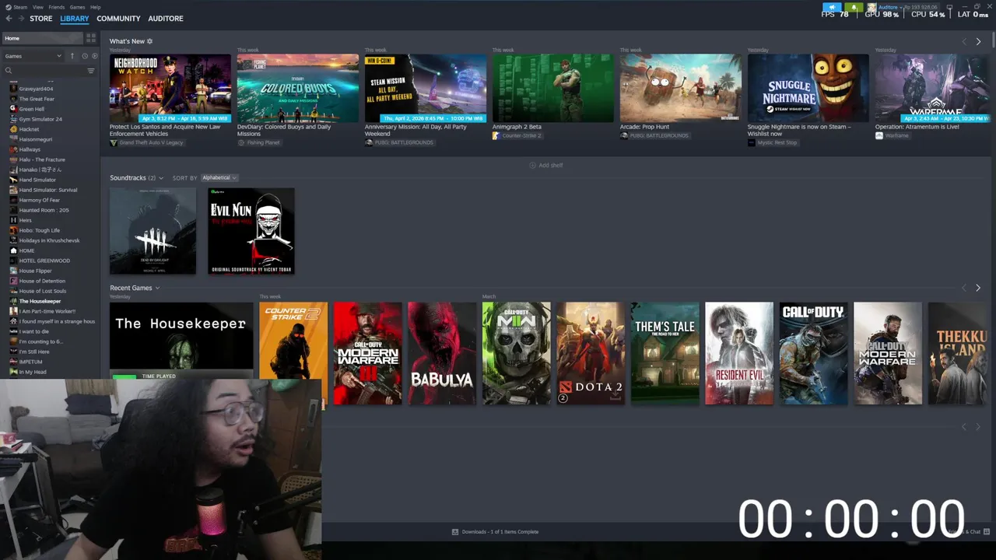This screenshot has height=560, width=996.
Task: Click blue announcements megaphone icon
Action: tap(832, 7)
